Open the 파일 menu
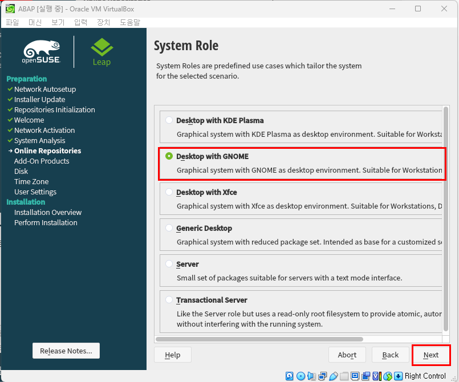This screenshot has width=459, height=382. coord(13,22)
